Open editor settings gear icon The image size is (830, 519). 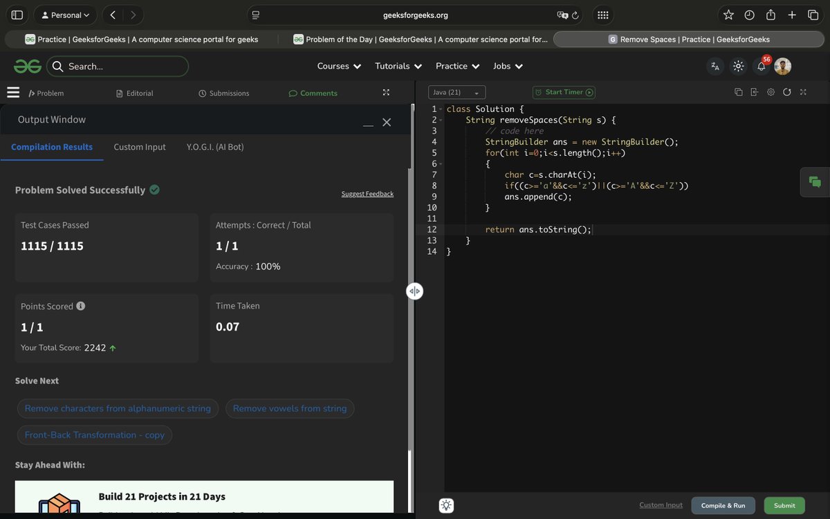pos(771,92)
